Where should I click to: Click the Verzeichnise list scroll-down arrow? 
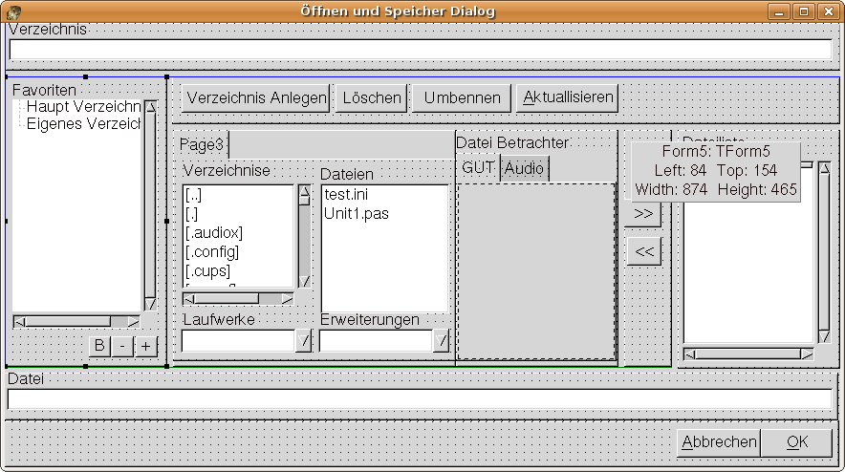[x=304, y=281]
